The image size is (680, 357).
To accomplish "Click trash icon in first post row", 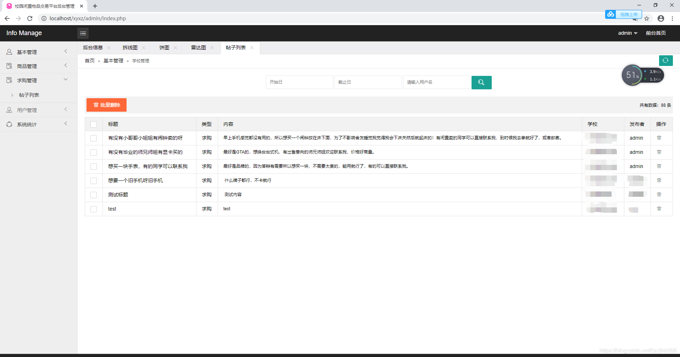I will 659,138.
